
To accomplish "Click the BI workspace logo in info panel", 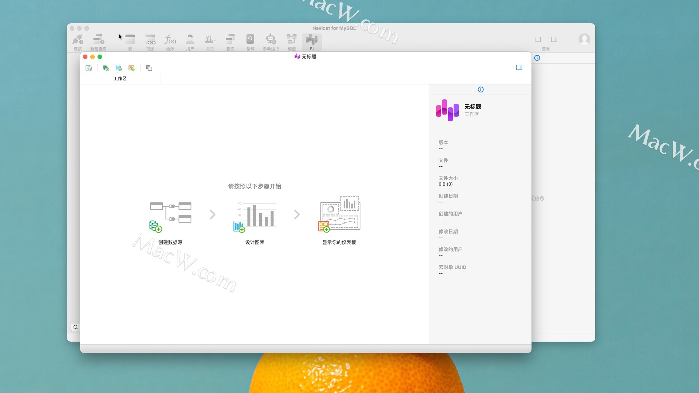I will (447, 110).
